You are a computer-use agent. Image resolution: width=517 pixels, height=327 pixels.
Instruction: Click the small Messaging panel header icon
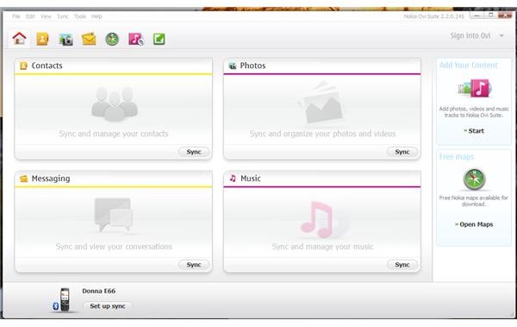pyautogui.click(x=23, y=179)
